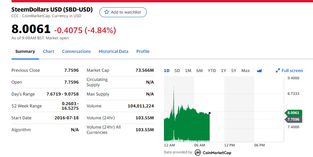The image size is (313, 157).
Task: Click the Volume (24hr) label
Action: click(x=101, y=118)
